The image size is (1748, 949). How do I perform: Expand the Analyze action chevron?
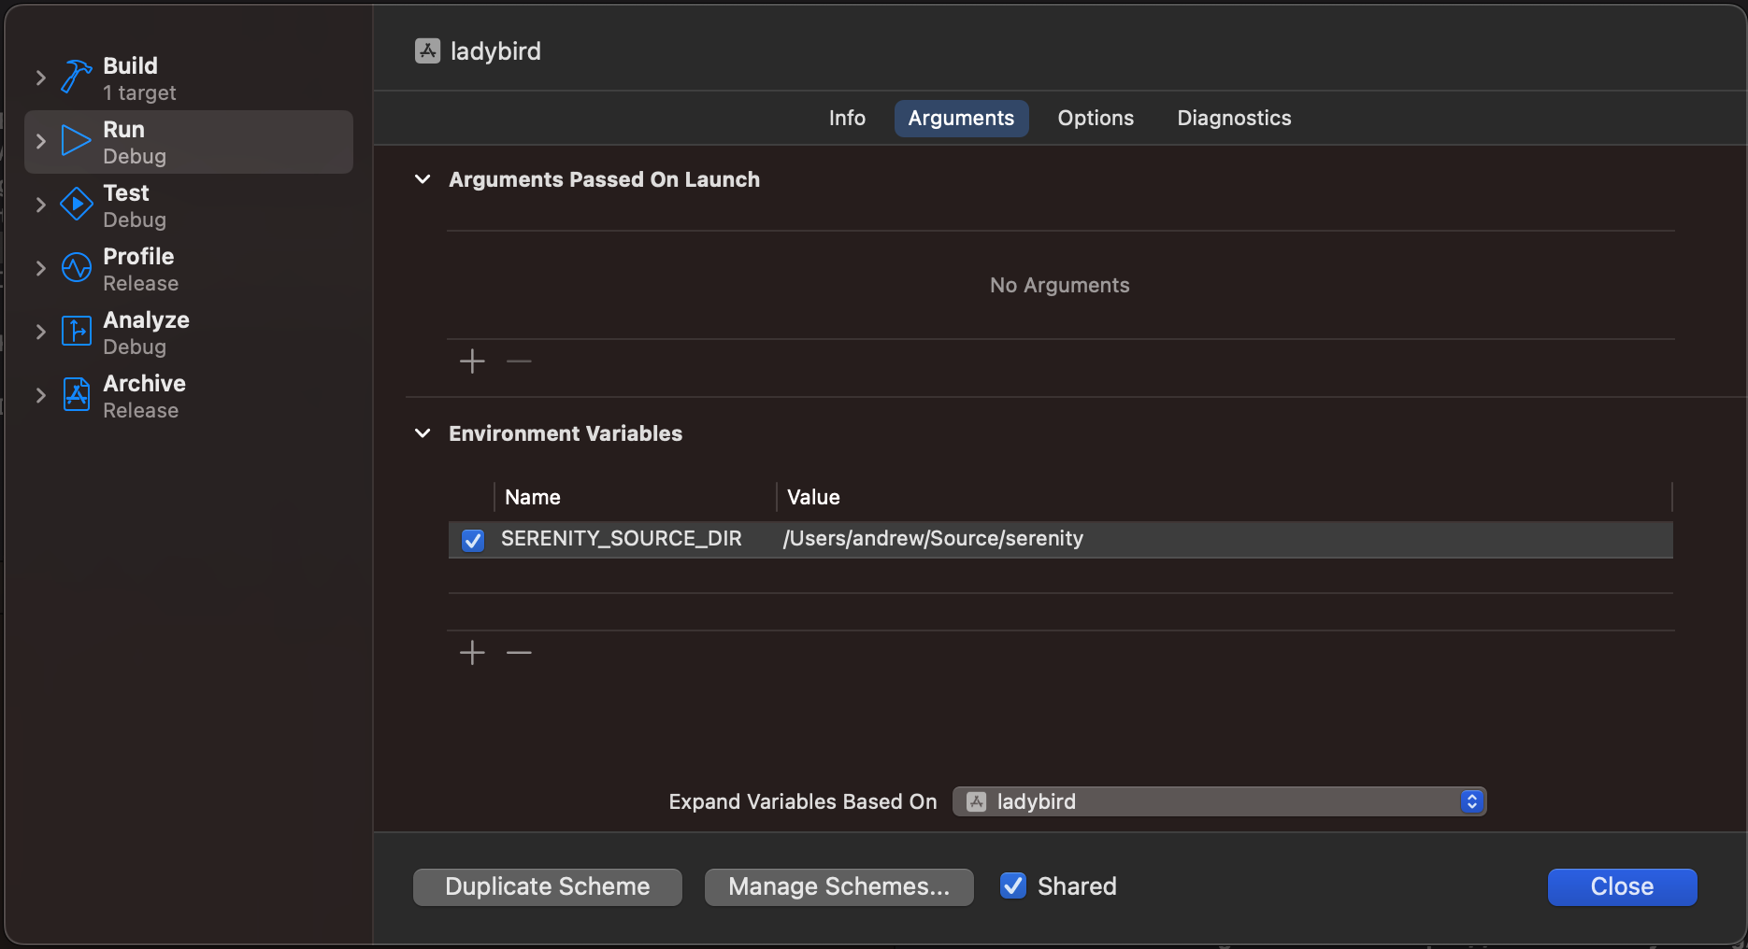[x=40, y=332]
